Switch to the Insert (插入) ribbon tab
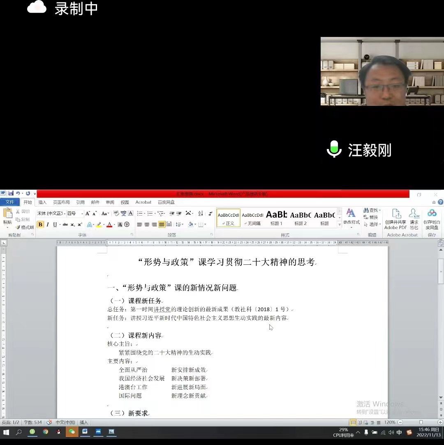Screen dimensions: 444x445 coord(42,202)
